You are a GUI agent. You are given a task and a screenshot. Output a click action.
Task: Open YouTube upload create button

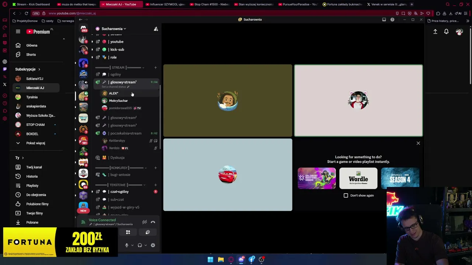435,32
